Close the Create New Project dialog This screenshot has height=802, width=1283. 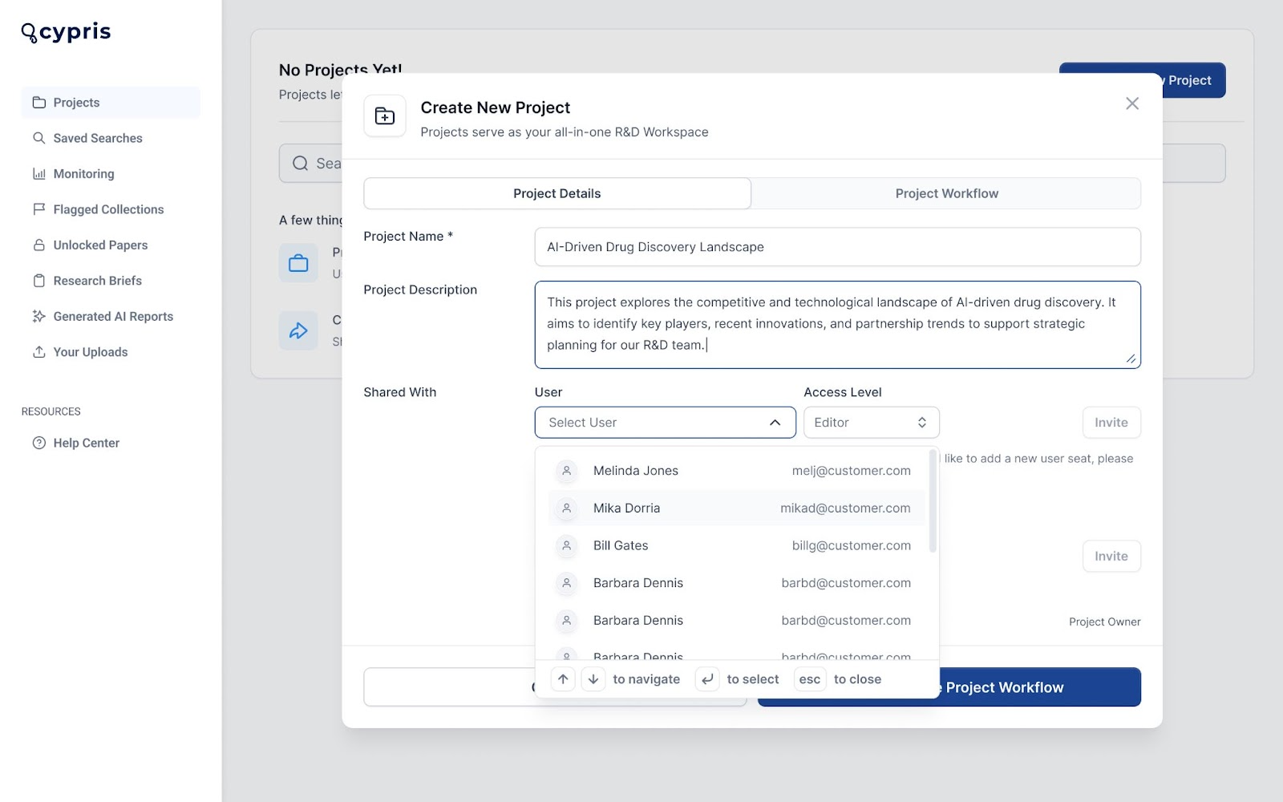[x=1131, y=103]
